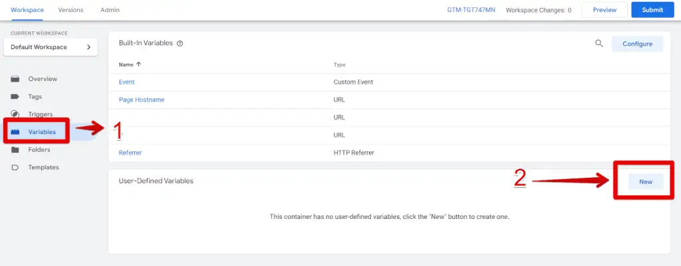Open Triggers in the sidebar
The image size is (681, 266).
click(41, 114)
